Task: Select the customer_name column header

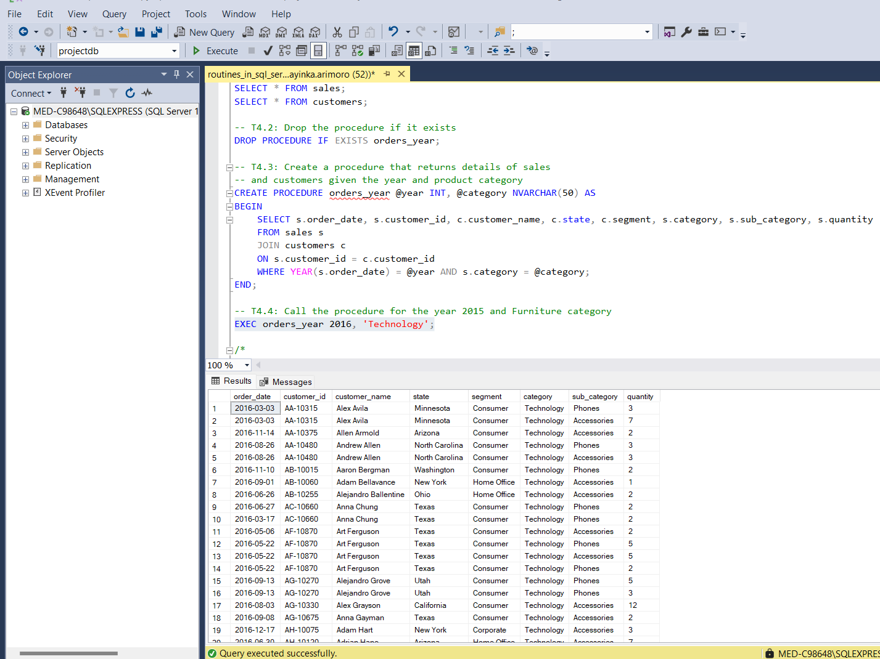Action: coord(363,397)
